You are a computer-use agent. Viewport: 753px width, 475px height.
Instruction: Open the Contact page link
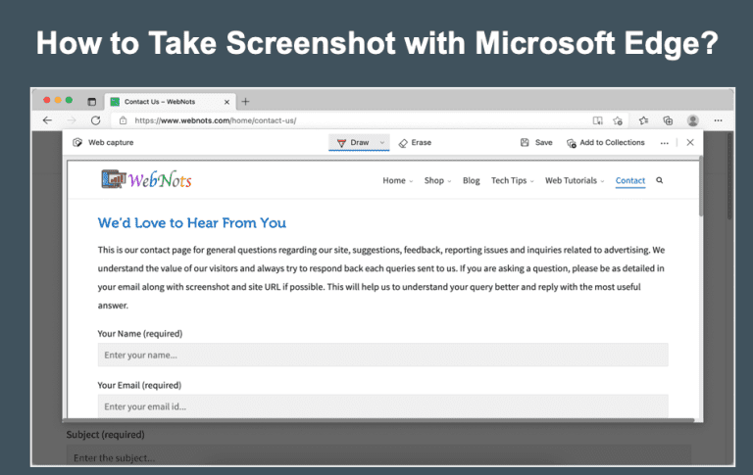coord(630,180)
